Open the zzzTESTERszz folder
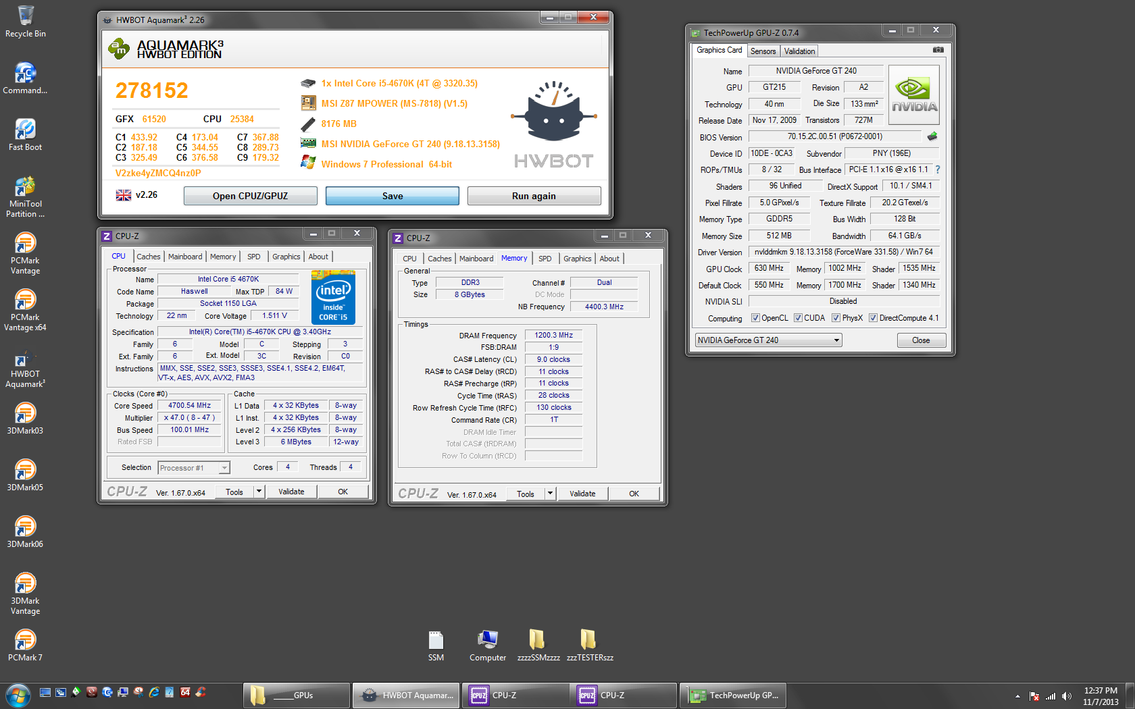 tap(590, 646)
